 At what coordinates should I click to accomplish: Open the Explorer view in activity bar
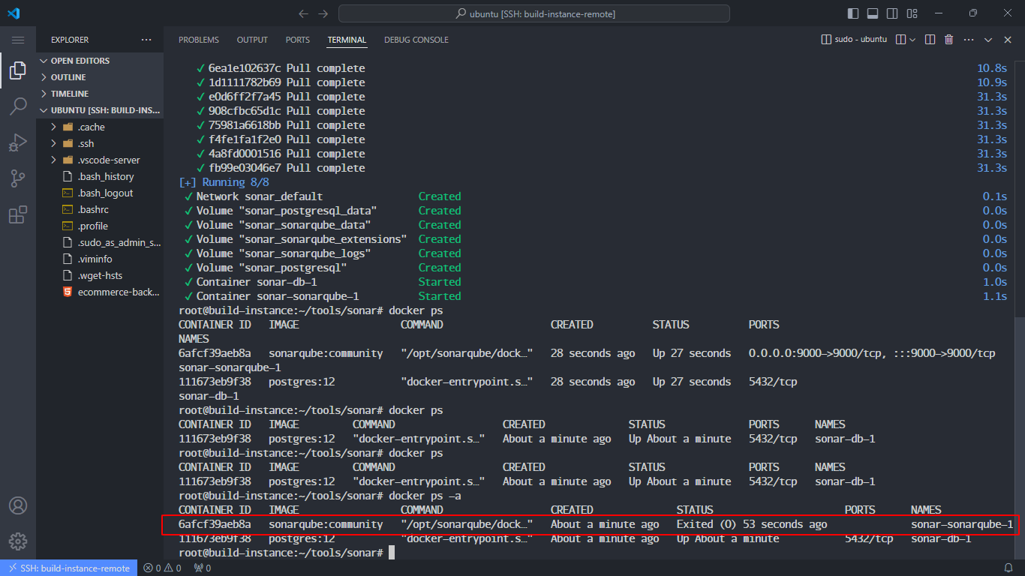18,70
